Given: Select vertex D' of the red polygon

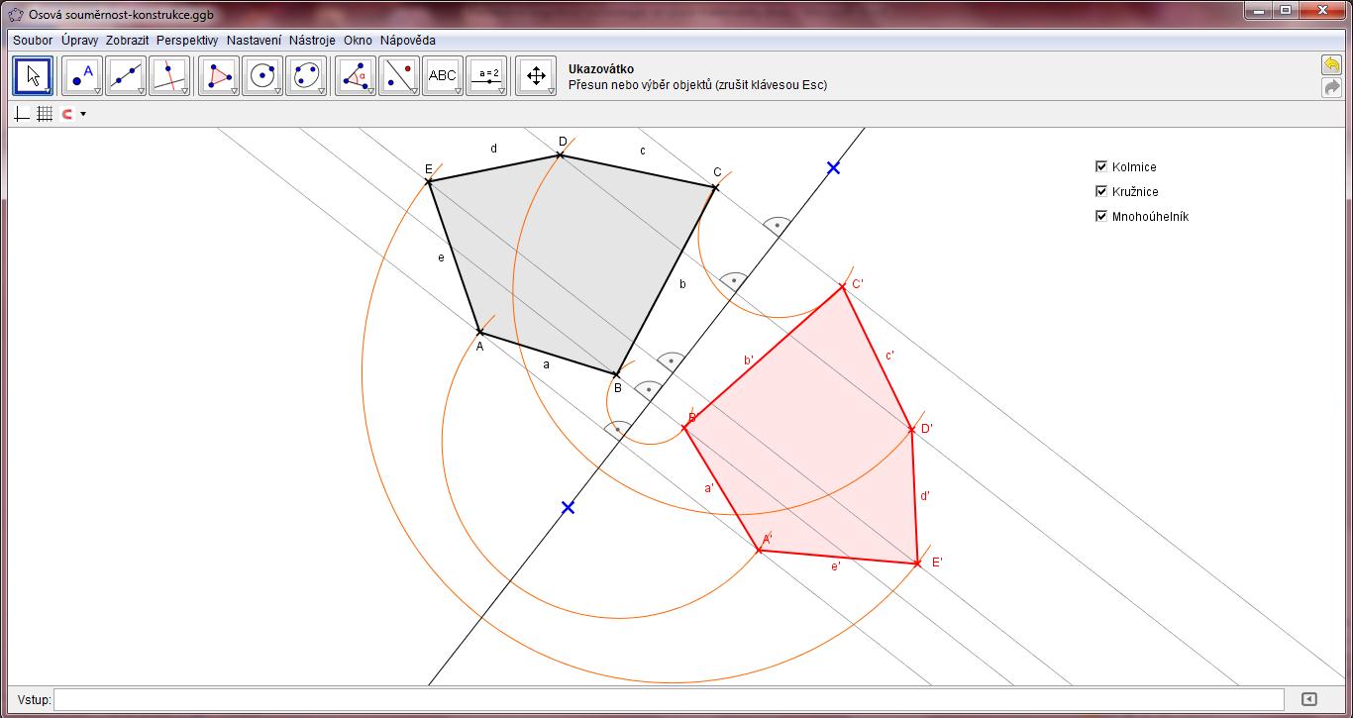Looking at the screenshot, I should (x=912, y=430).
